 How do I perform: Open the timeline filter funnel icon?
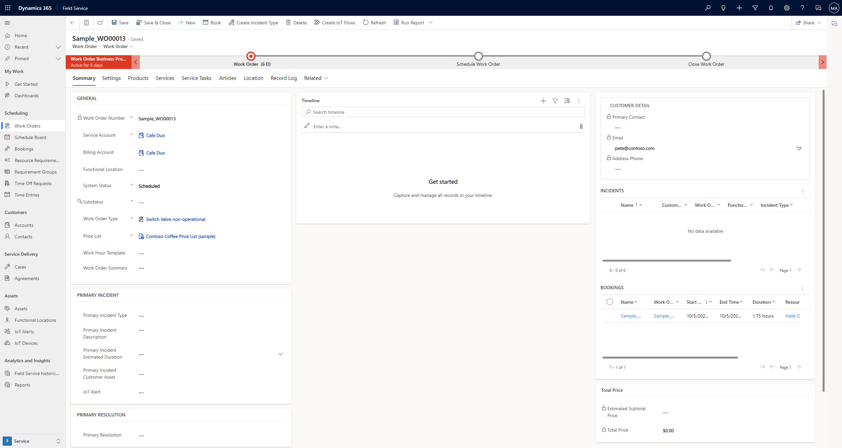[x=555, y=101]
